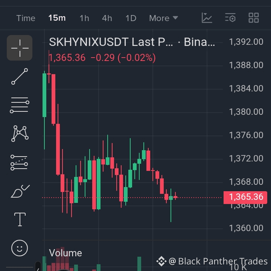This screenshot has width=271, height=271.
Task: Switch to the 1h timeframe
Action: pos(84,18)
